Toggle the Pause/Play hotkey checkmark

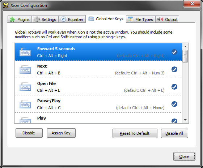(x=174, y=104)
